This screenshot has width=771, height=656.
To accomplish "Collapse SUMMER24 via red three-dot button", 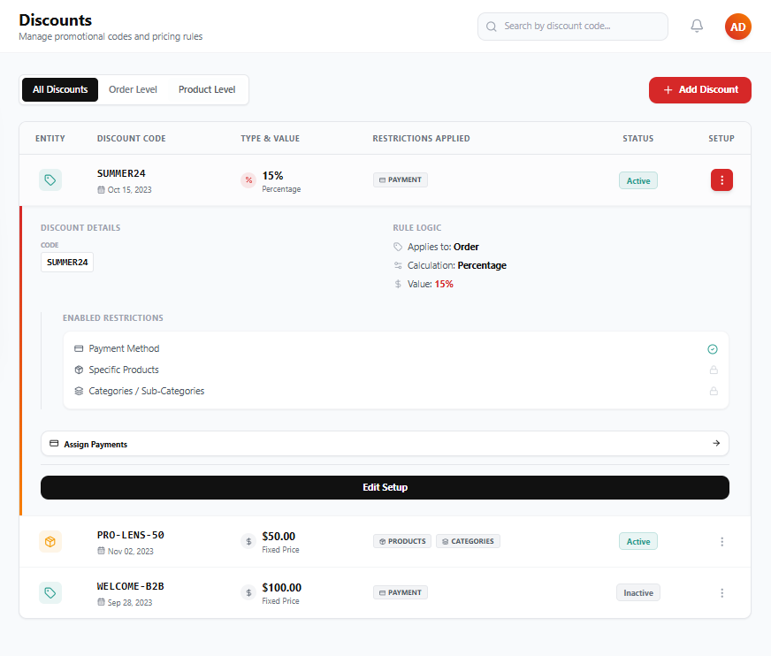I will click(721, 180).
